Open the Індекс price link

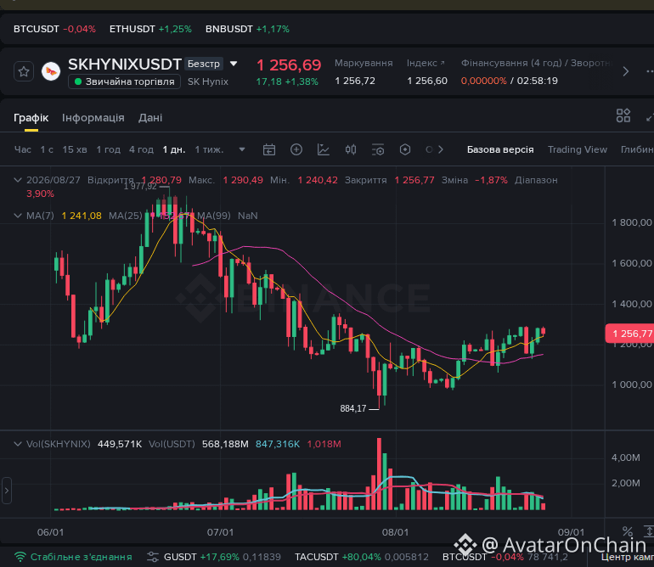(426, 63)
